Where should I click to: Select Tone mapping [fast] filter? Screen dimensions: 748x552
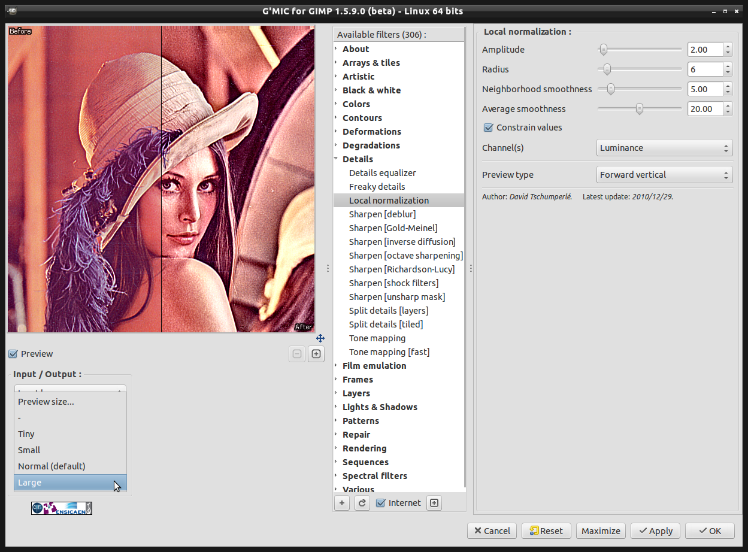(399, 352)
